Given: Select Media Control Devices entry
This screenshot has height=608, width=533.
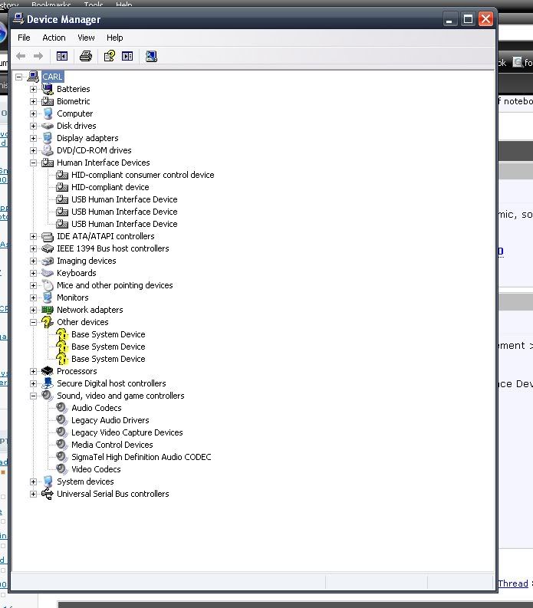Looking at the screenshot, I should (x=112, y=445).
